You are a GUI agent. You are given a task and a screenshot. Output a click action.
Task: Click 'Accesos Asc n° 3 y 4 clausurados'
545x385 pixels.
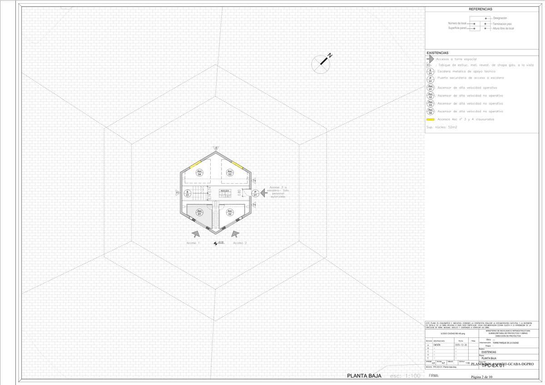click(x=466, y=119)
